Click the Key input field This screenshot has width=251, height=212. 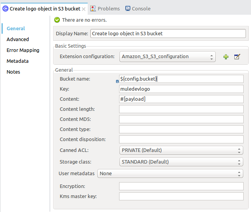(x=181, y=89)
